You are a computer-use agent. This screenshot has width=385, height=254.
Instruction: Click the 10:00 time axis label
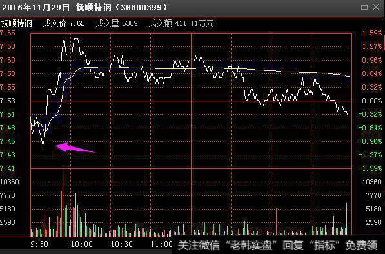coord(82,244)
